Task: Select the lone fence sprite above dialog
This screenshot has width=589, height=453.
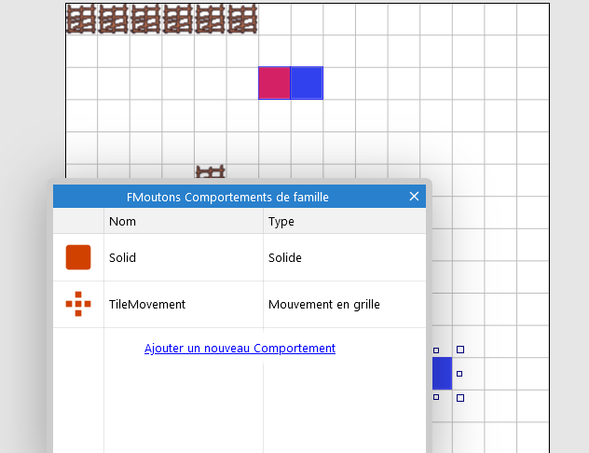Action: 211,172
